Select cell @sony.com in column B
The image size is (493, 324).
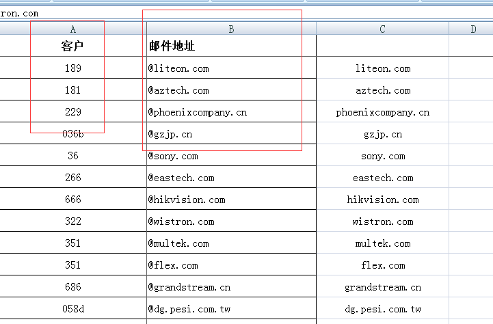pyautogui.click(x=231, y=155)
